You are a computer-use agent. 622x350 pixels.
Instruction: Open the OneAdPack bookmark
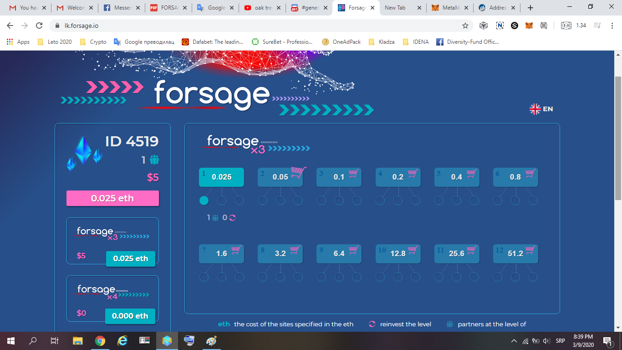[341, 41]
